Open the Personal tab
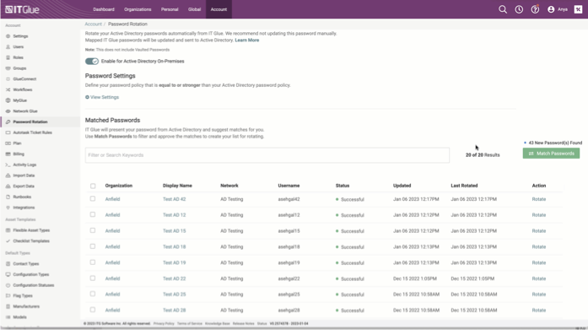Image resolution: width=588 pixels, height=330 pixels. pos(170,9)
